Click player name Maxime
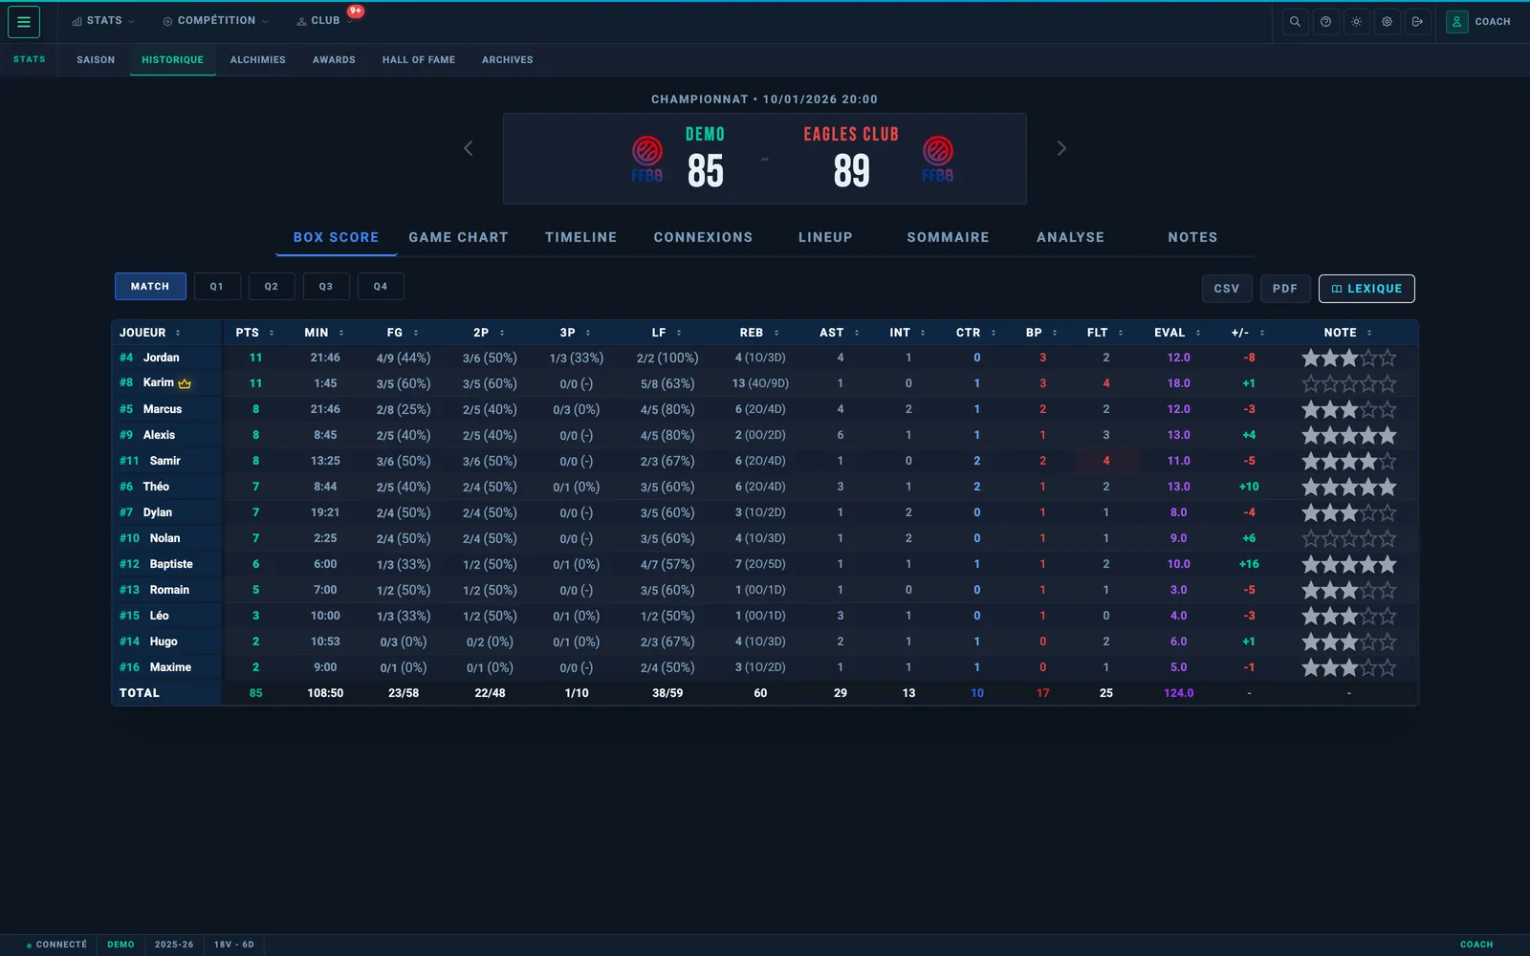This screenshot has width=1530, height=956. 170,667
